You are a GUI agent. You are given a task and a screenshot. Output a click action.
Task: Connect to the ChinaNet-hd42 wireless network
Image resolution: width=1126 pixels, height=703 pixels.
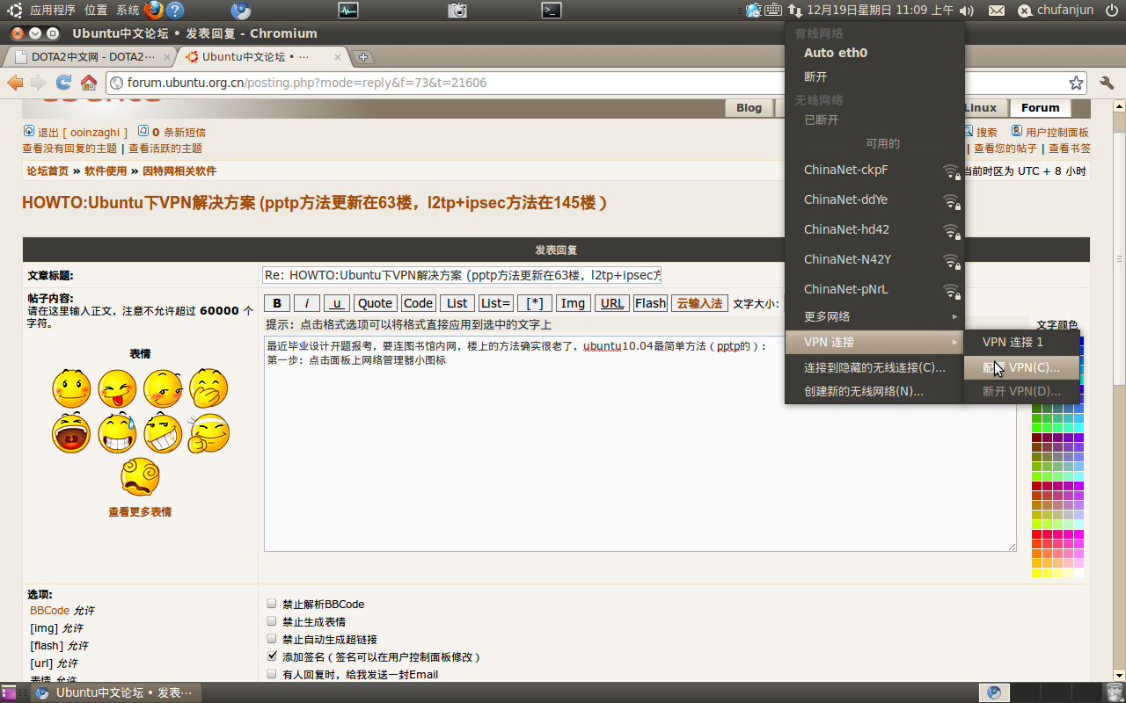point(875,229)
